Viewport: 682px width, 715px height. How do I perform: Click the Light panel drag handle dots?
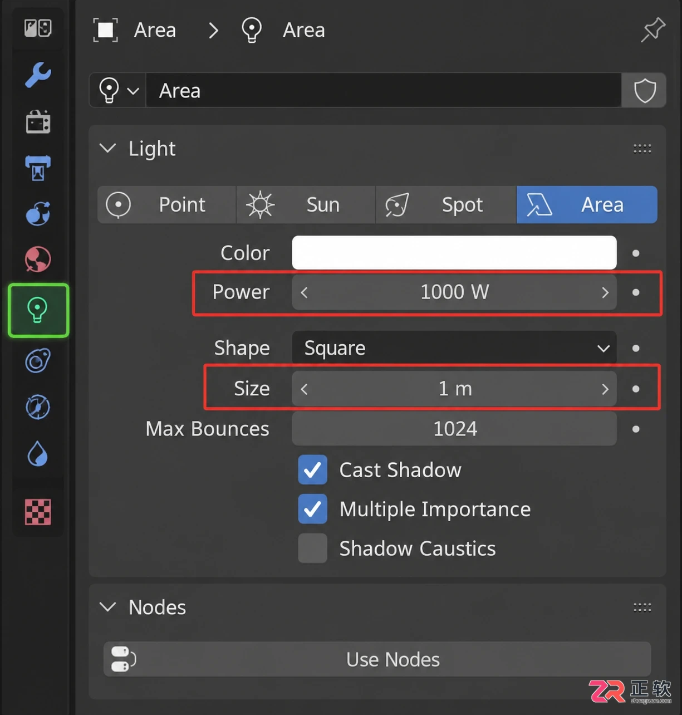642,149
